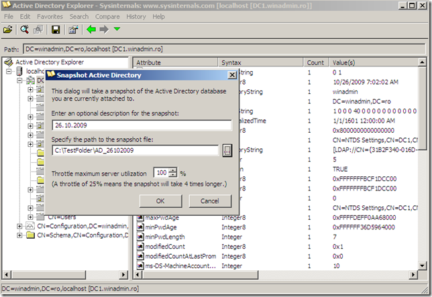Image resolution: width=432 pixels, height=297 pixels.
Task: Open the Compare menu
Action: tap(107, 17)
